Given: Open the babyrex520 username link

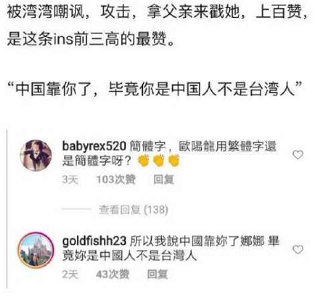Looking at the screenshot, I should pyautogui.click(x=94, y=146).
